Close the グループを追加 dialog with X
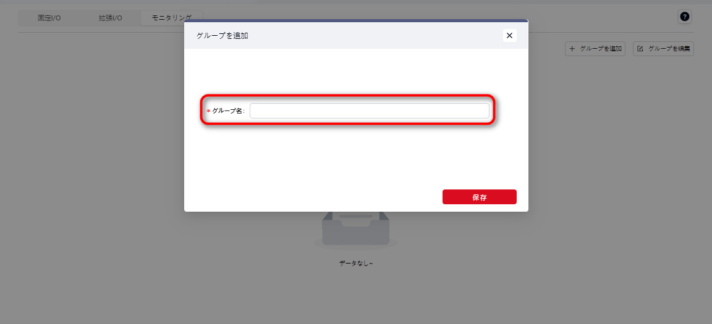712x324 pixels. [509, 36]
